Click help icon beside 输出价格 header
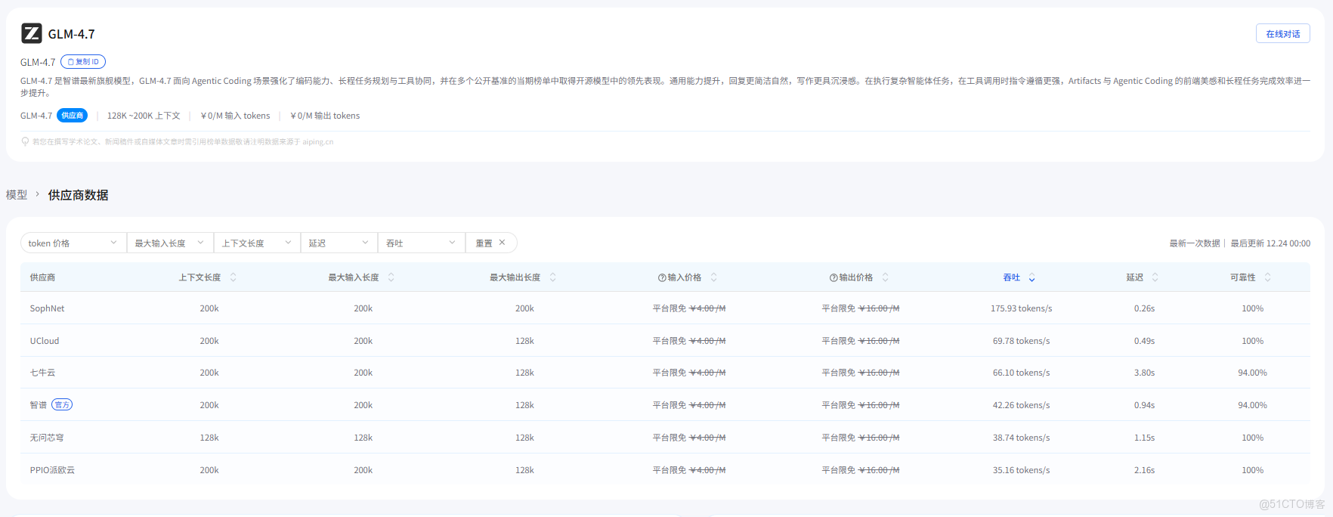This screenshot has width=1333, height=517. point(834,277)
